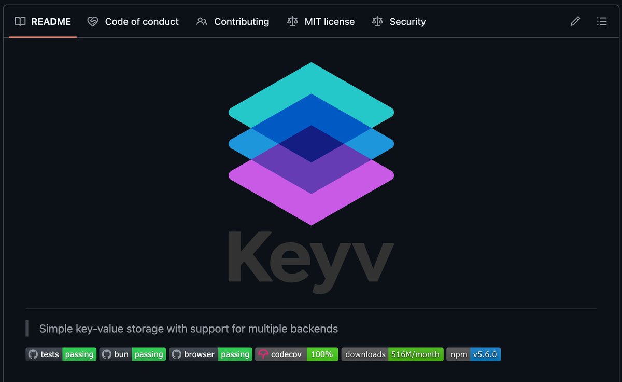
Task: Open the README tab
Action: [x=43, y=22]
